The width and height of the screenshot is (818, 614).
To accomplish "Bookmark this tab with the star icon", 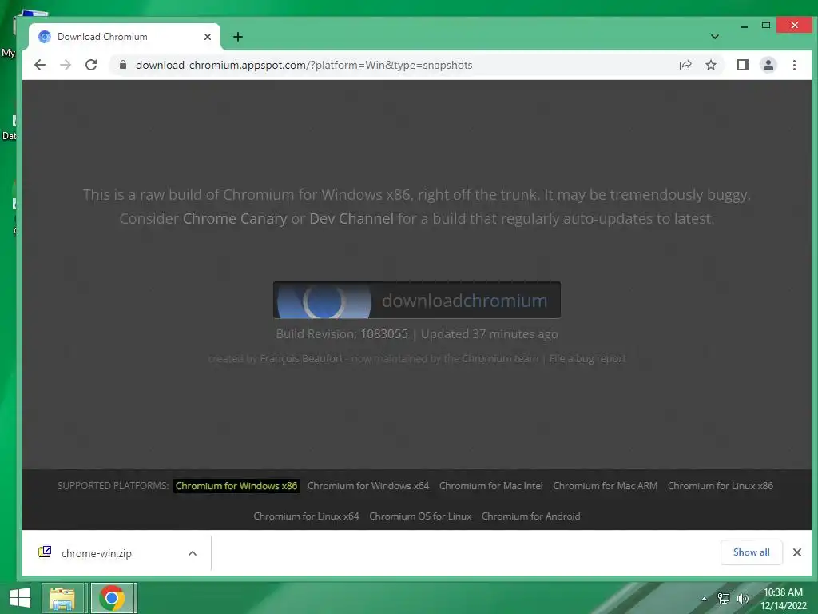I will tap(710, 65).
